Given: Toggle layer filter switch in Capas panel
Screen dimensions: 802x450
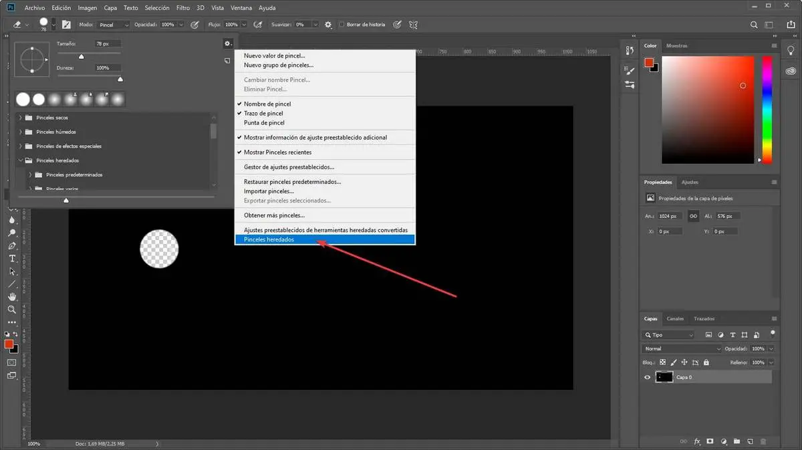Looking at the screenshot, I should tap(773, 333).
